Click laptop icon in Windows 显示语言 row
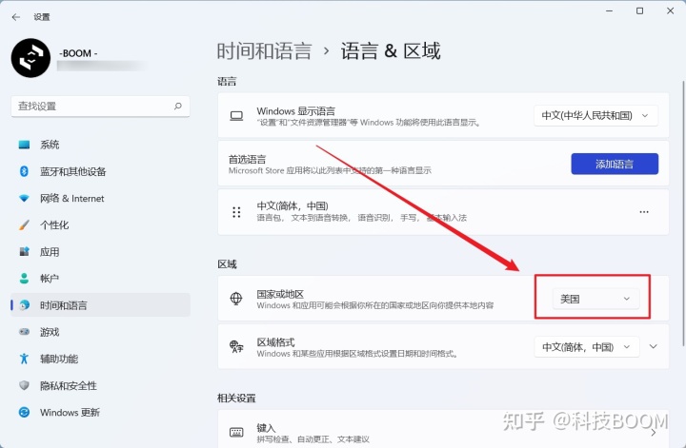 pyautogui.click(x=236, y=116)
